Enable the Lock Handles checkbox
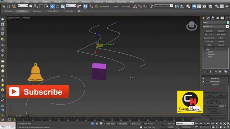Screen dimensions: 230x129 click(207, 101)
